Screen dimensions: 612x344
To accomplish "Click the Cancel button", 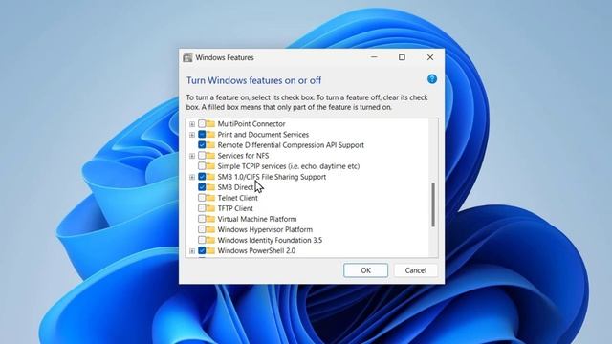I will tap(416, 270).
